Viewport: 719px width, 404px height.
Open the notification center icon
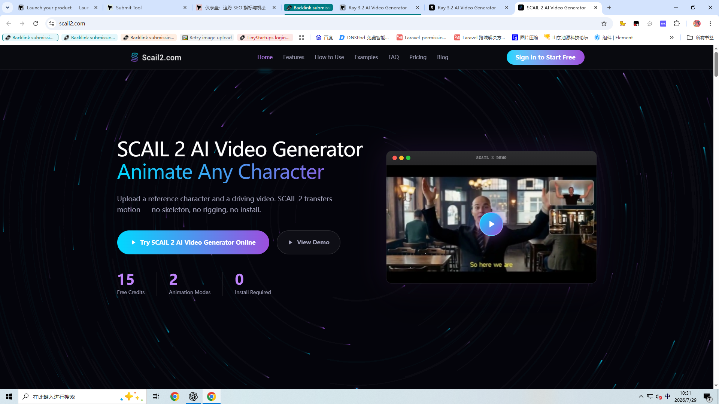point(707,397)
